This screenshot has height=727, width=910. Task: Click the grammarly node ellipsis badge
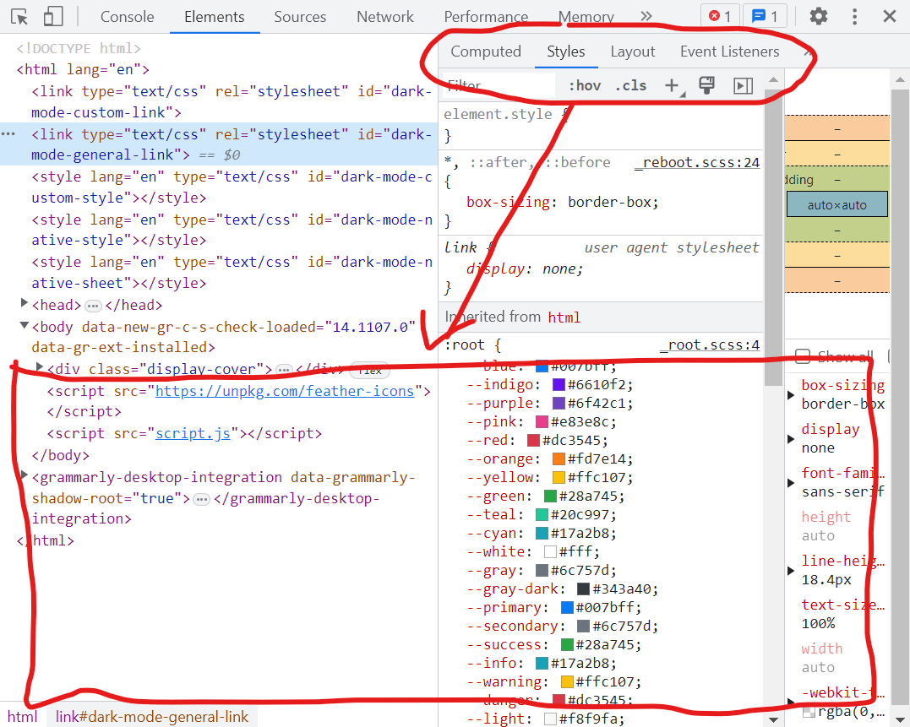201,500
